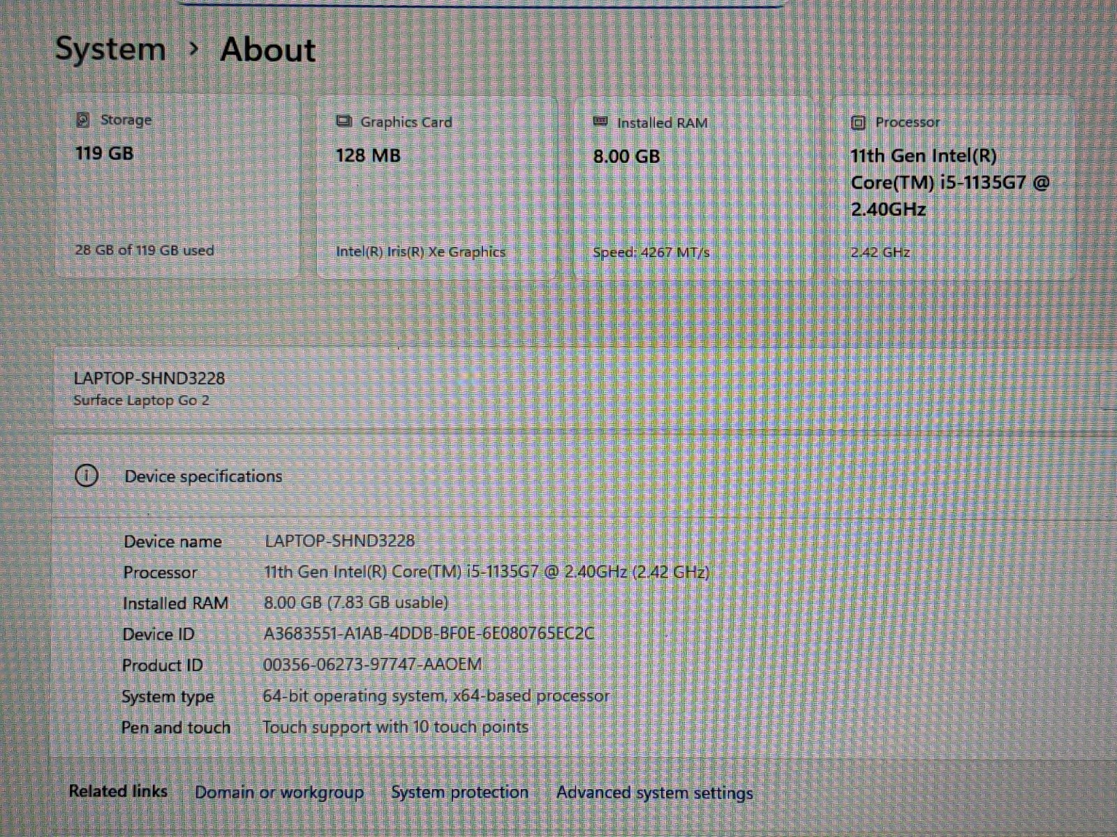This screenshot has height=837, width=1117.
Task: Click the Pen and touch label
Action: coord(176,727)
